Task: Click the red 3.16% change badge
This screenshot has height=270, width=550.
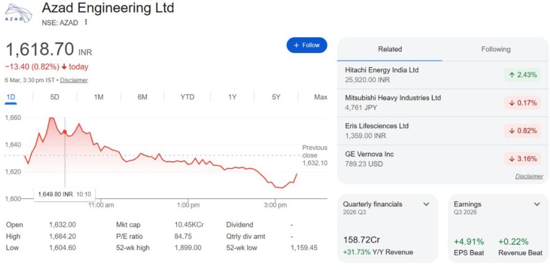Action: [x=523, y=159]
